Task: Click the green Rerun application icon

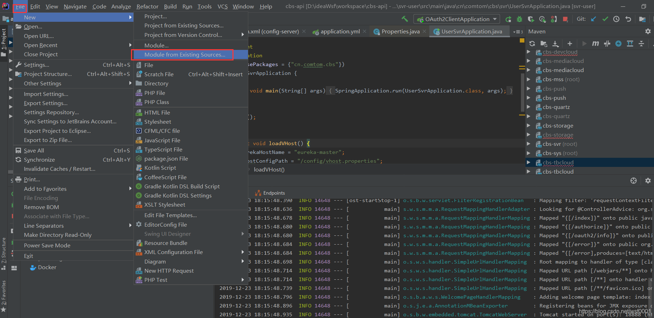Action: click(x=508, y=19)
